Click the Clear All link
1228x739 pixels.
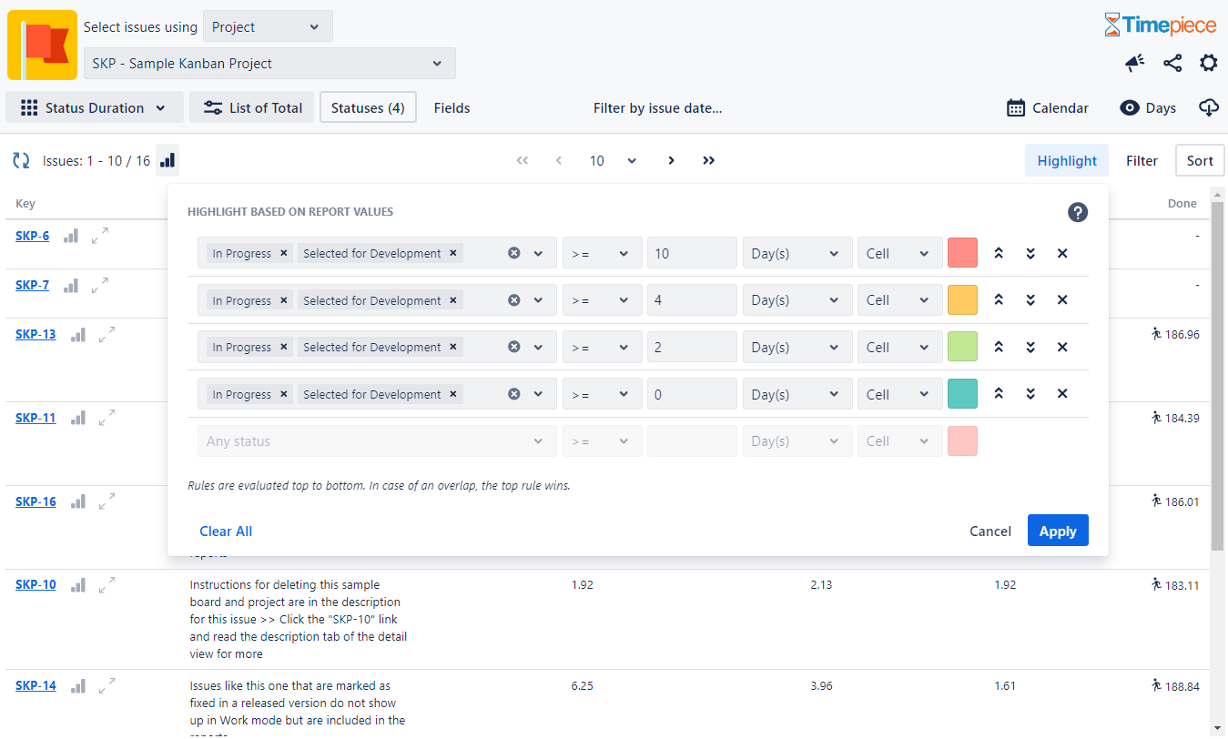(x=226, y=531)
